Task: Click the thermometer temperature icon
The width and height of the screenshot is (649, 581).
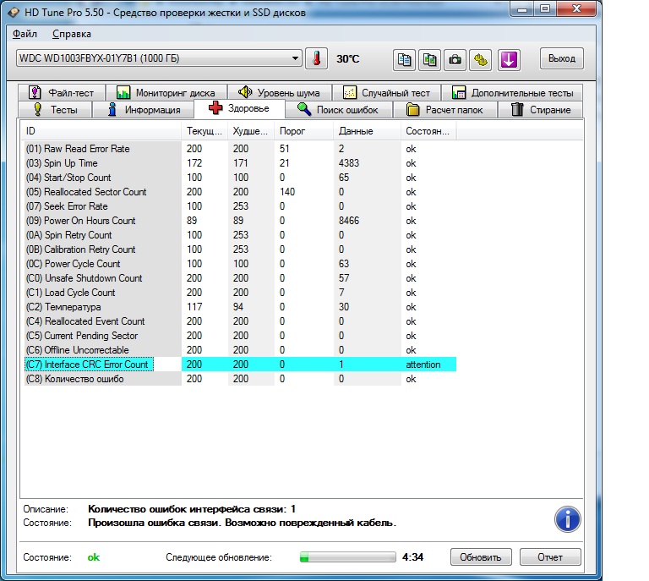Action: click(316, 59)
